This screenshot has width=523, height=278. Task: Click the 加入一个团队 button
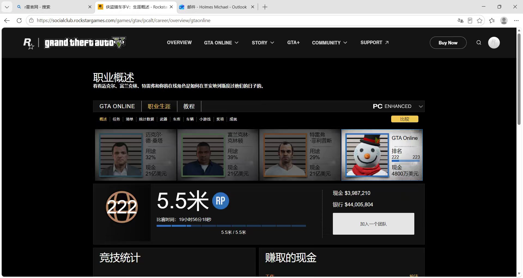click(373, 224)
